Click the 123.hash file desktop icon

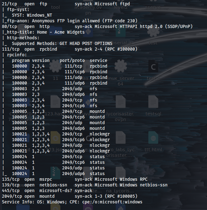tap(55, 102)
